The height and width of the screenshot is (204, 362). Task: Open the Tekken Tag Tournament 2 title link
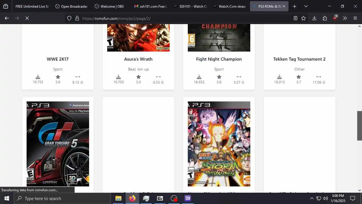pos(299,59)
